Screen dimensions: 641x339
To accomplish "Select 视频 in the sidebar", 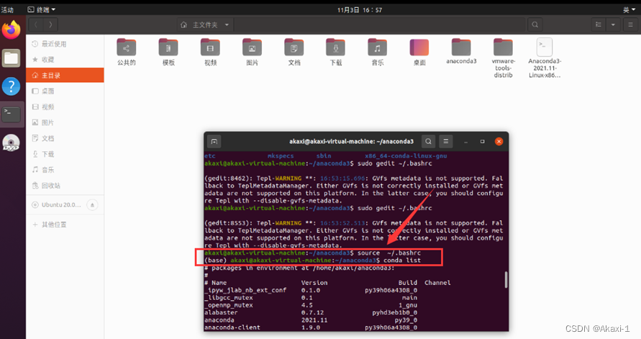I will 65,107.
